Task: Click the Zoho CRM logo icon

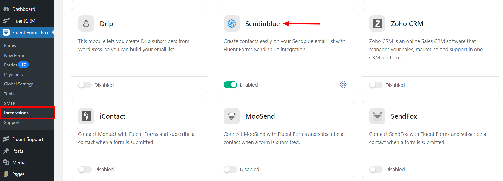Action: click(377, 24)
